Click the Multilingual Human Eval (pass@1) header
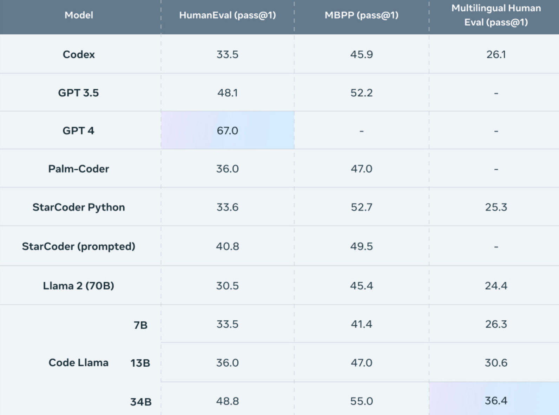 (x=496, y=15)
